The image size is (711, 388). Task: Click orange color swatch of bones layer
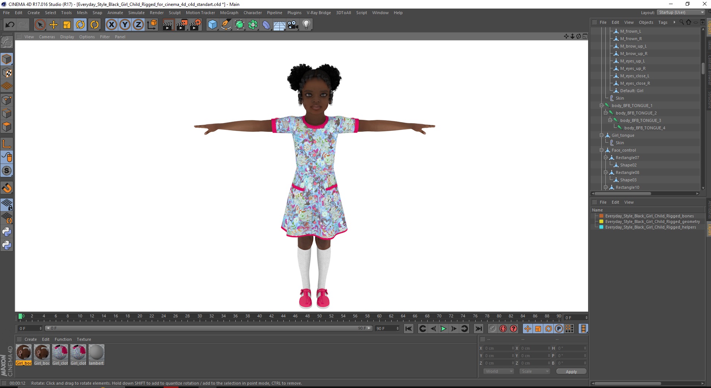click(601, 216)
